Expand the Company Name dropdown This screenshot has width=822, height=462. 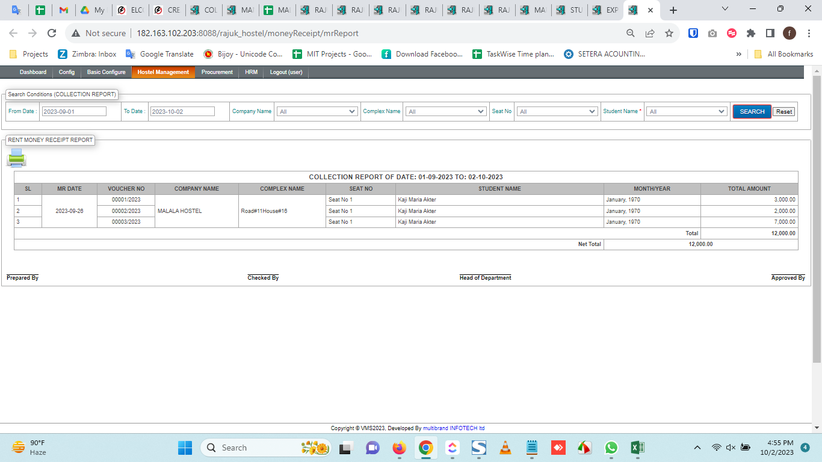pos(318,111)
